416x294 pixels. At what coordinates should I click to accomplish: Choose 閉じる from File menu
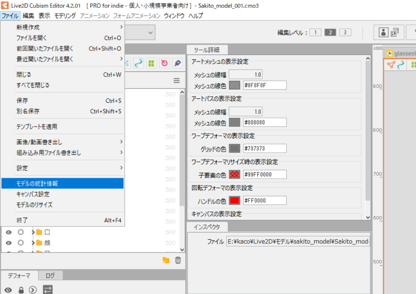[x=62, y=75]
